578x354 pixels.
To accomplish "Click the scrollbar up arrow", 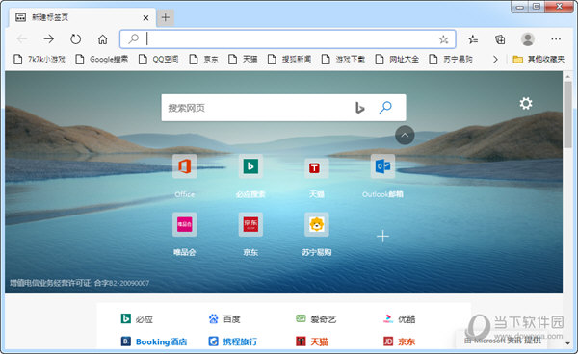I will point(567,76).
